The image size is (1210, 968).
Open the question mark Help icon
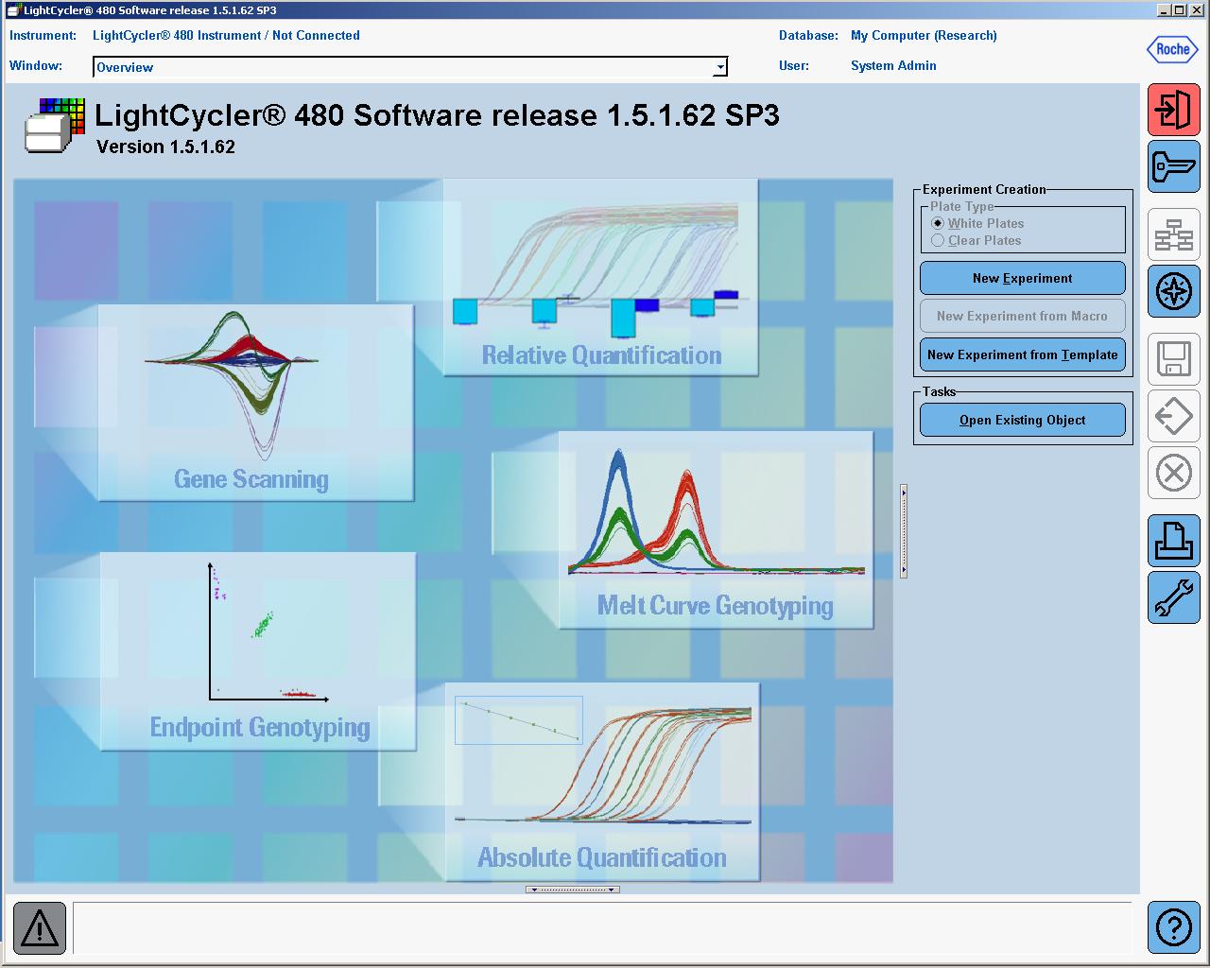(1173, 926)
